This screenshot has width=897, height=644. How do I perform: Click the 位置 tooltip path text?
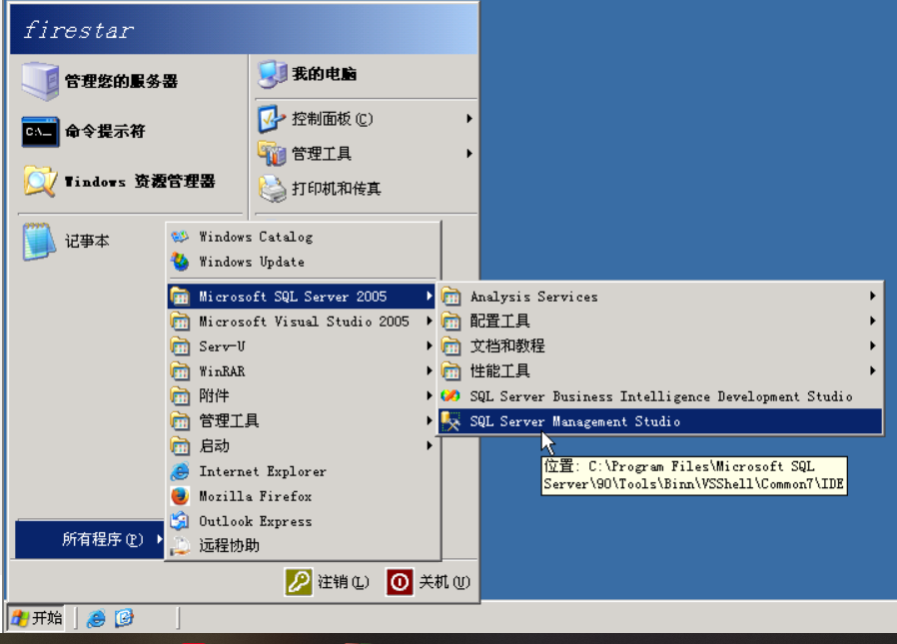[x=694, y=475]
